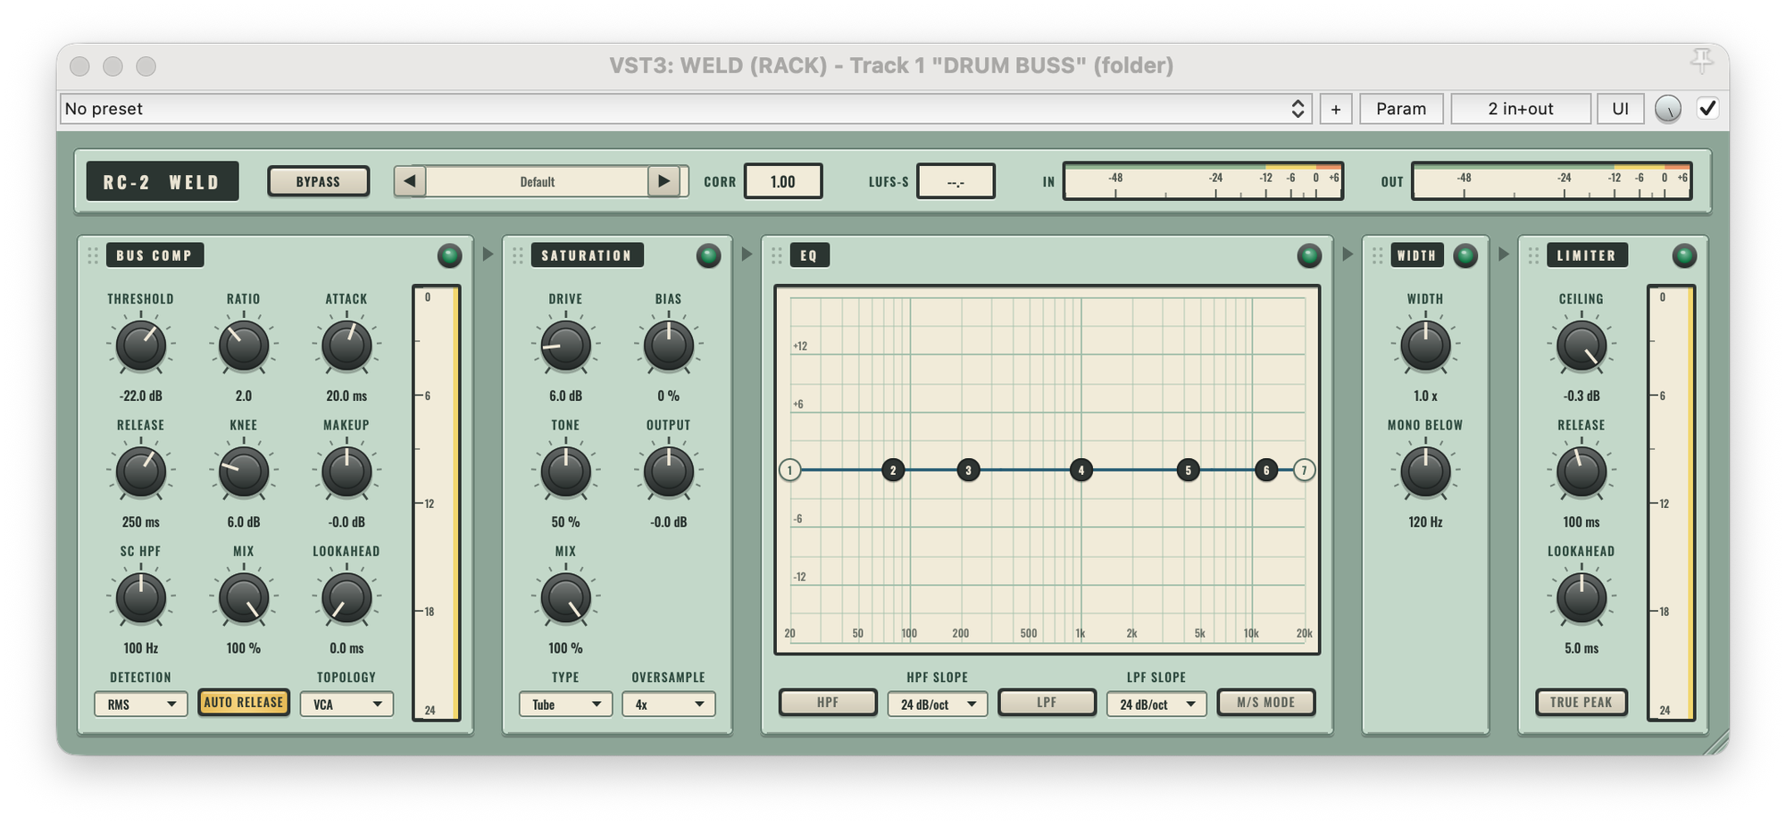Image resolution: width=1786 pixels, height=825 pixels.
Task: Open the OVERSAMPLE 4x dropdown
Action: 668,704
